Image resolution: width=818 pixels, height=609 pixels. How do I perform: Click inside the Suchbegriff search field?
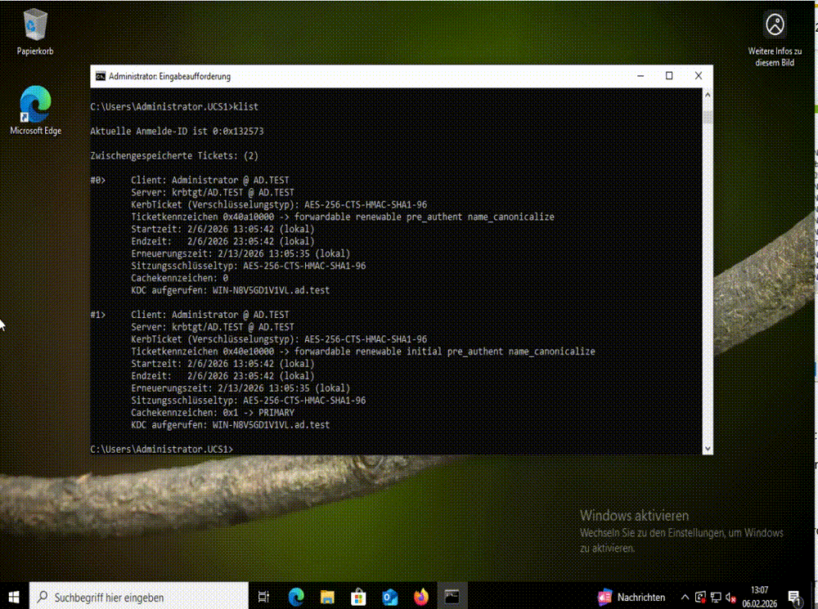tap(139, 596)
